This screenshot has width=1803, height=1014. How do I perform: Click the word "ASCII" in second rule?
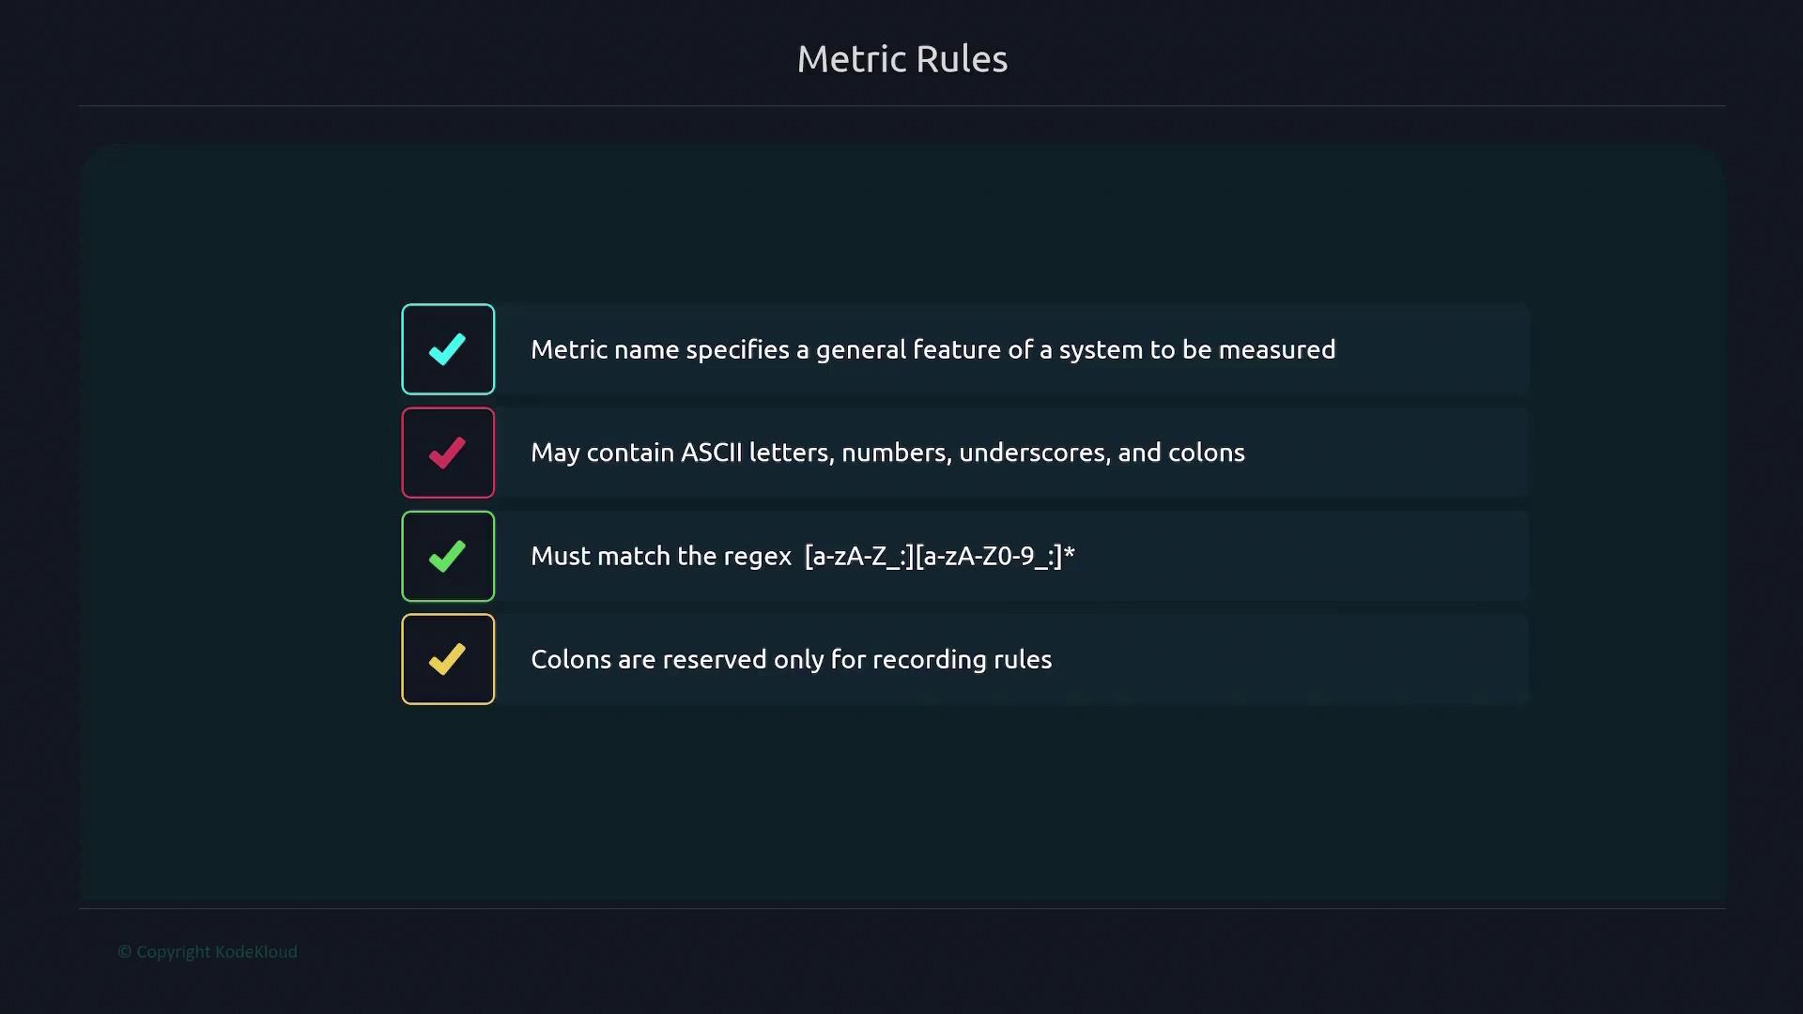point(711,453)
